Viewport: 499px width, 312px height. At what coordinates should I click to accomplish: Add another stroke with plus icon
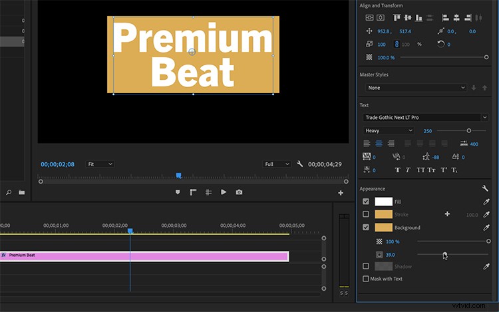point(447,214)
